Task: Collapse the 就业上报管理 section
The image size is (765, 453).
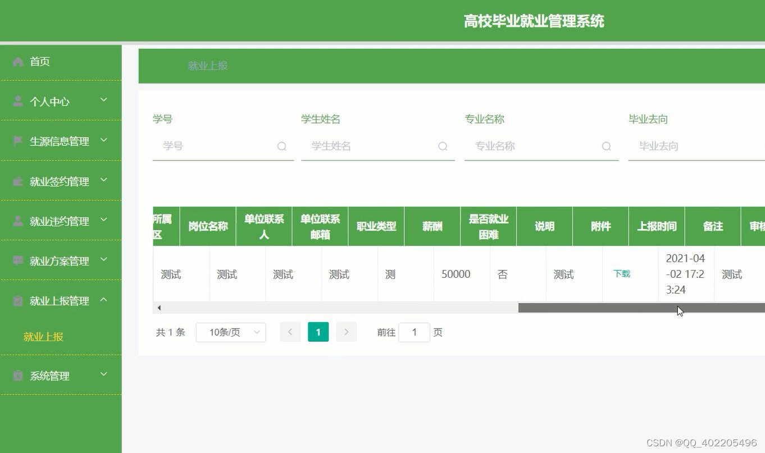Action: tap(103, 299)
